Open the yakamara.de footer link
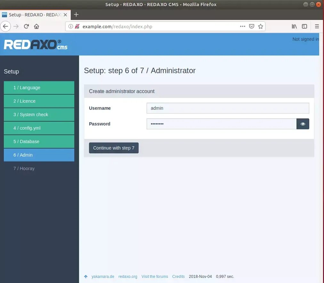 [x=103, y=276]
